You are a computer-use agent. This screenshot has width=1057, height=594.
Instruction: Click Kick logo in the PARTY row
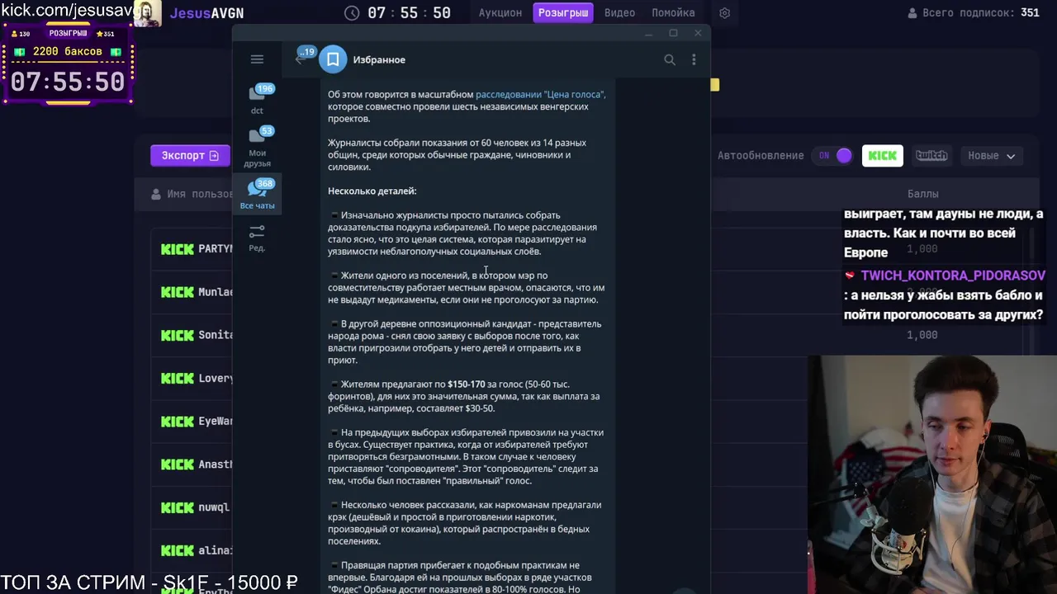pyautogui.click(x=178, y=248)
